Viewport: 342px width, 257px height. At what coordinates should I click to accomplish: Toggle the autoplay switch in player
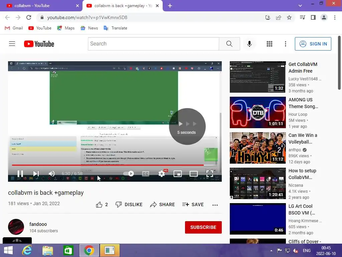point(129,174)
